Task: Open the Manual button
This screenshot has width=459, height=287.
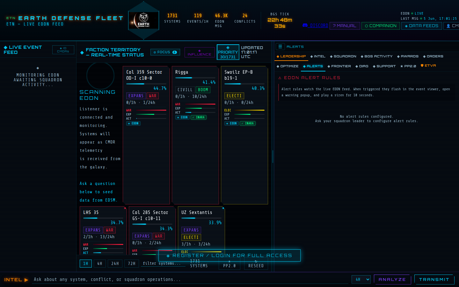Action: tap(345, 26)
